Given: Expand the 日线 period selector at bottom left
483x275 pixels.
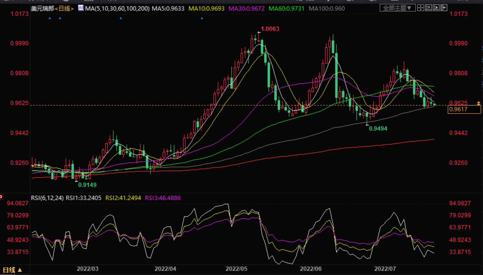Looking at the screenshot, I should click(x=12, y=270).
